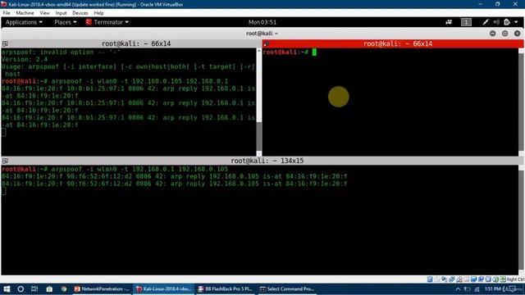Switch to BB FlashBack Pro 5 taskbar item
Image resolution: width=525 pixels, height=295 pixels.
225,289
